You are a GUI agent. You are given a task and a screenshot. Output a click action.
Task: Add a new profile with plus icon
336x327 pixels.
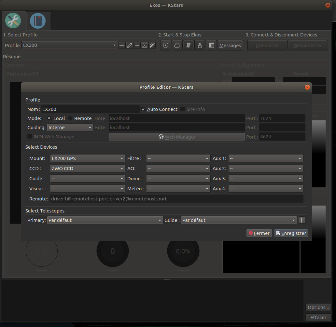(x=122, y=46)
